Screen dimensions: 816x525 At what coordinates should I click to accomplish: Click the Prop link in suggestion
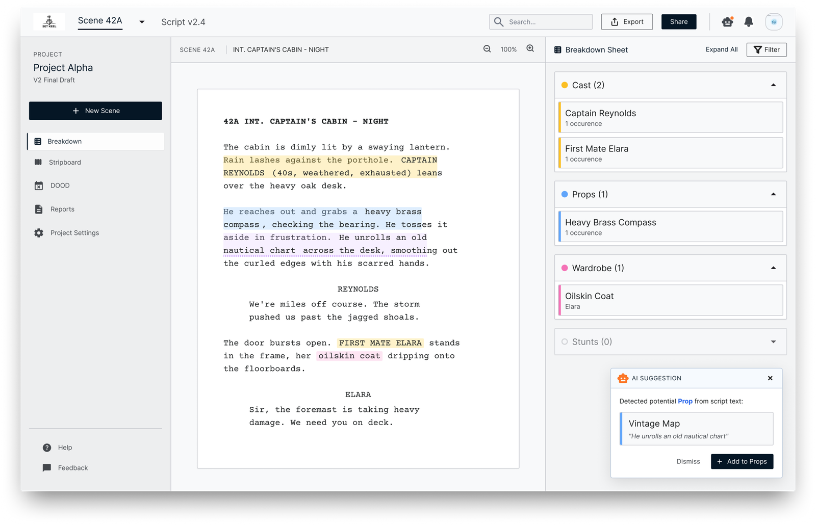coord(685,401)
